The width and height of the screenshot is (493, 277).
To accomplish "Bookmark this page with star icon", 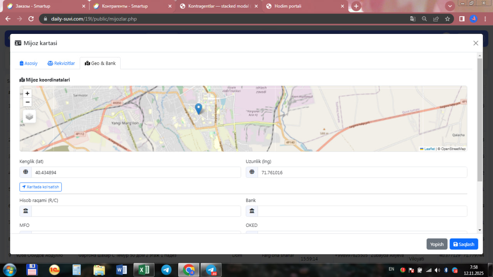I will point(447,19).
